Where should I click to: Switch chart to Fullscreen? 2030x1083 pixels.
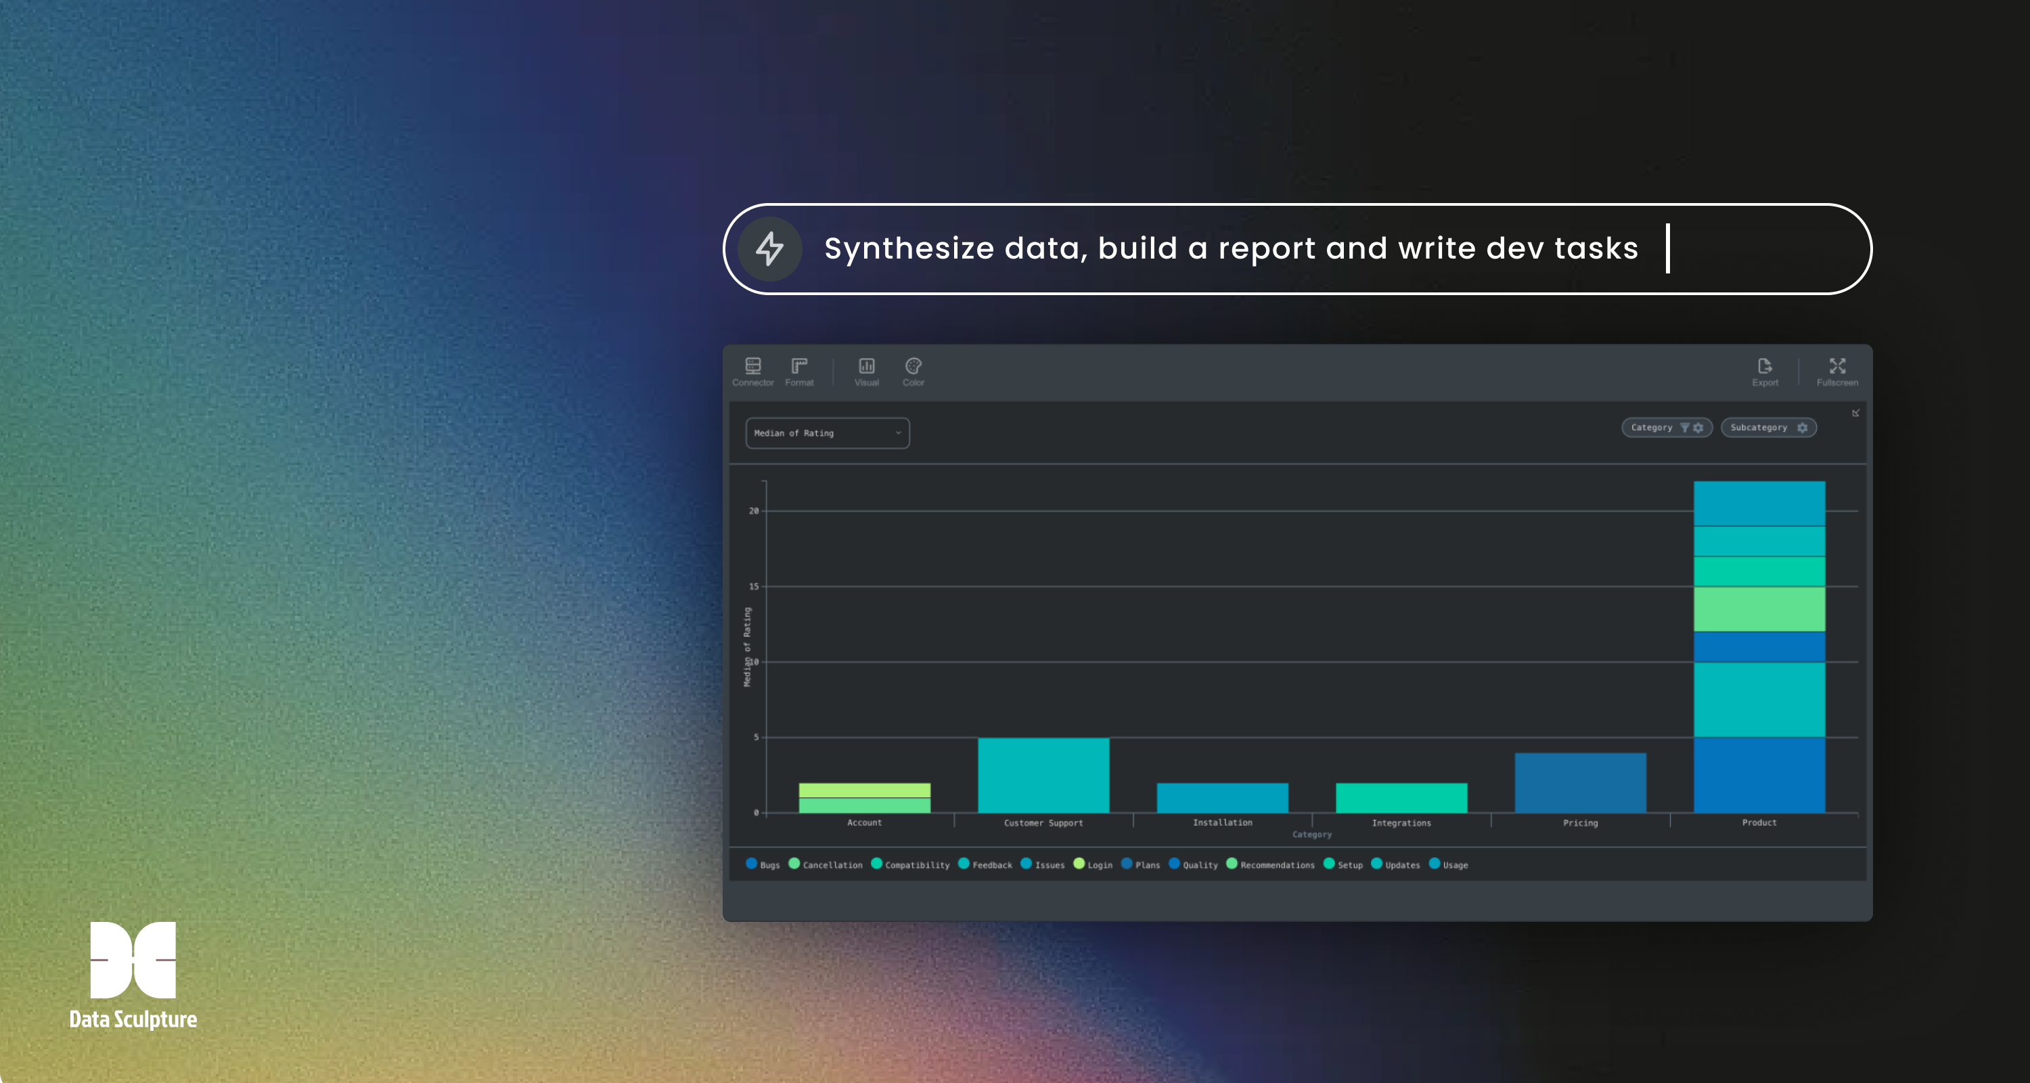point(1837,371)
